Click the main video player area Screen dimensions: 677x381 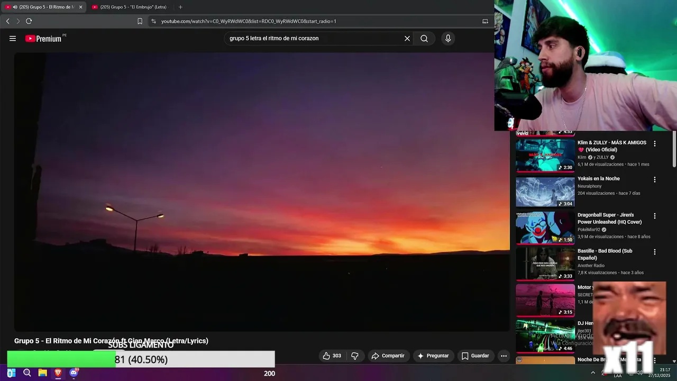tap(262, 192)
